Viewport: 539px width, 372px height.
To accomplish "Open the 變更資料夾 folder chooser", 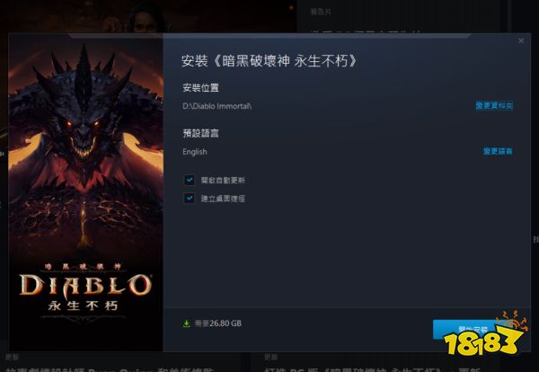I will (494, 105).
